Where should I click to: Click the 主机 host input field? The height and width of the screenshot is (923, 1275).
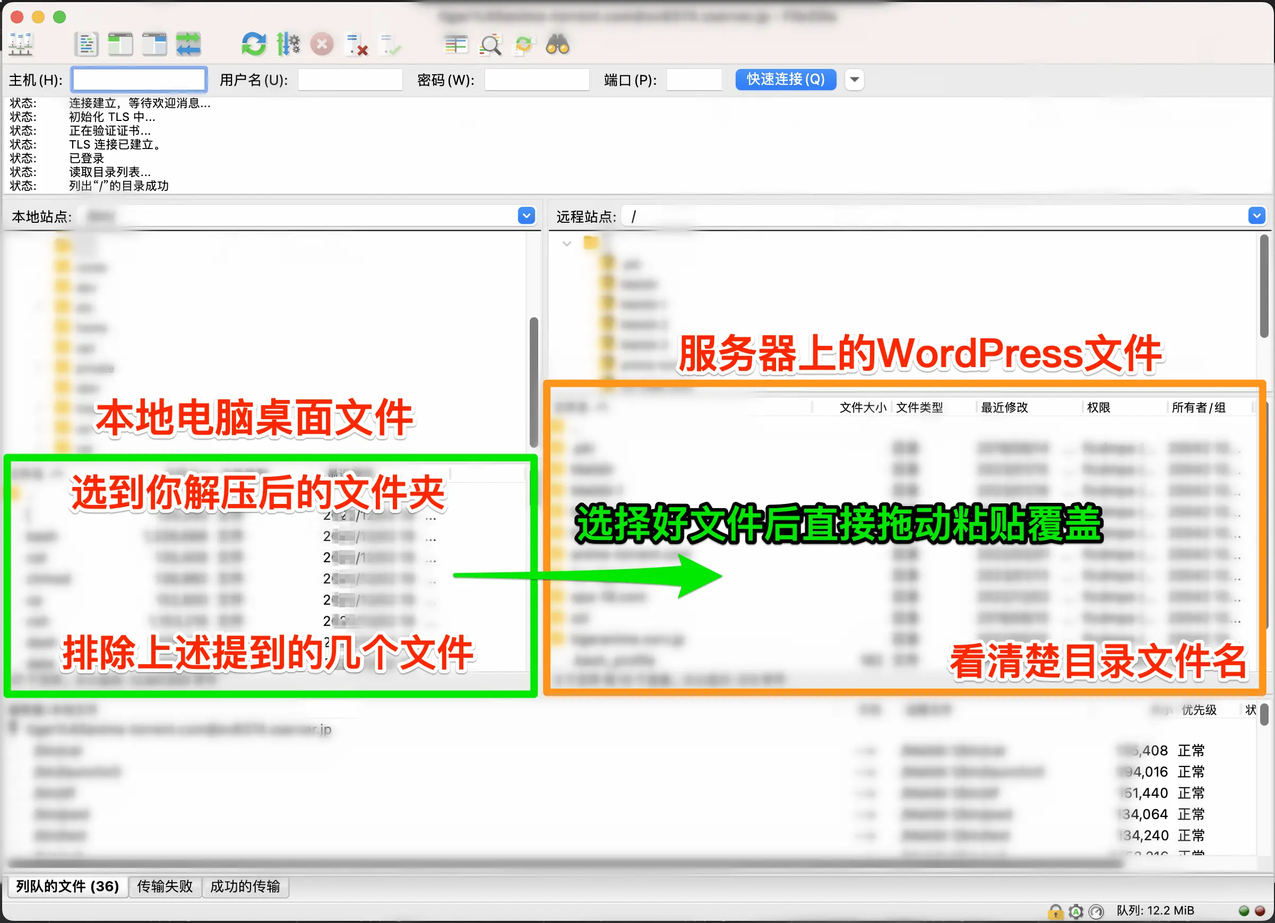click(x=139, y=79)
